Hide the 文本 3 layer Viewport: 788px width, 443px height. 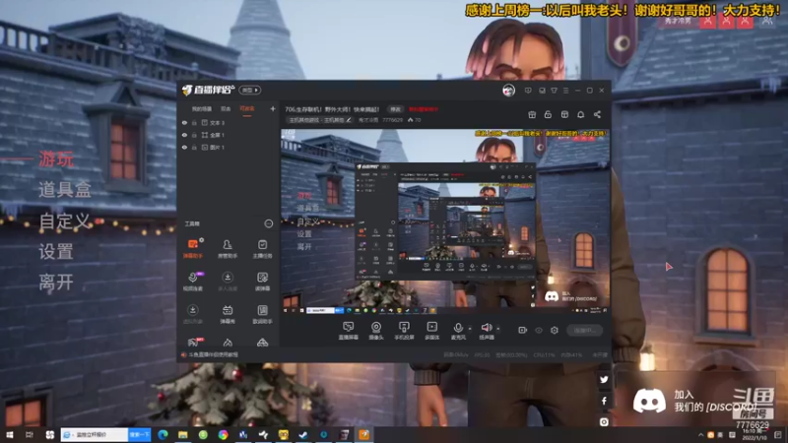pos(184,122)
